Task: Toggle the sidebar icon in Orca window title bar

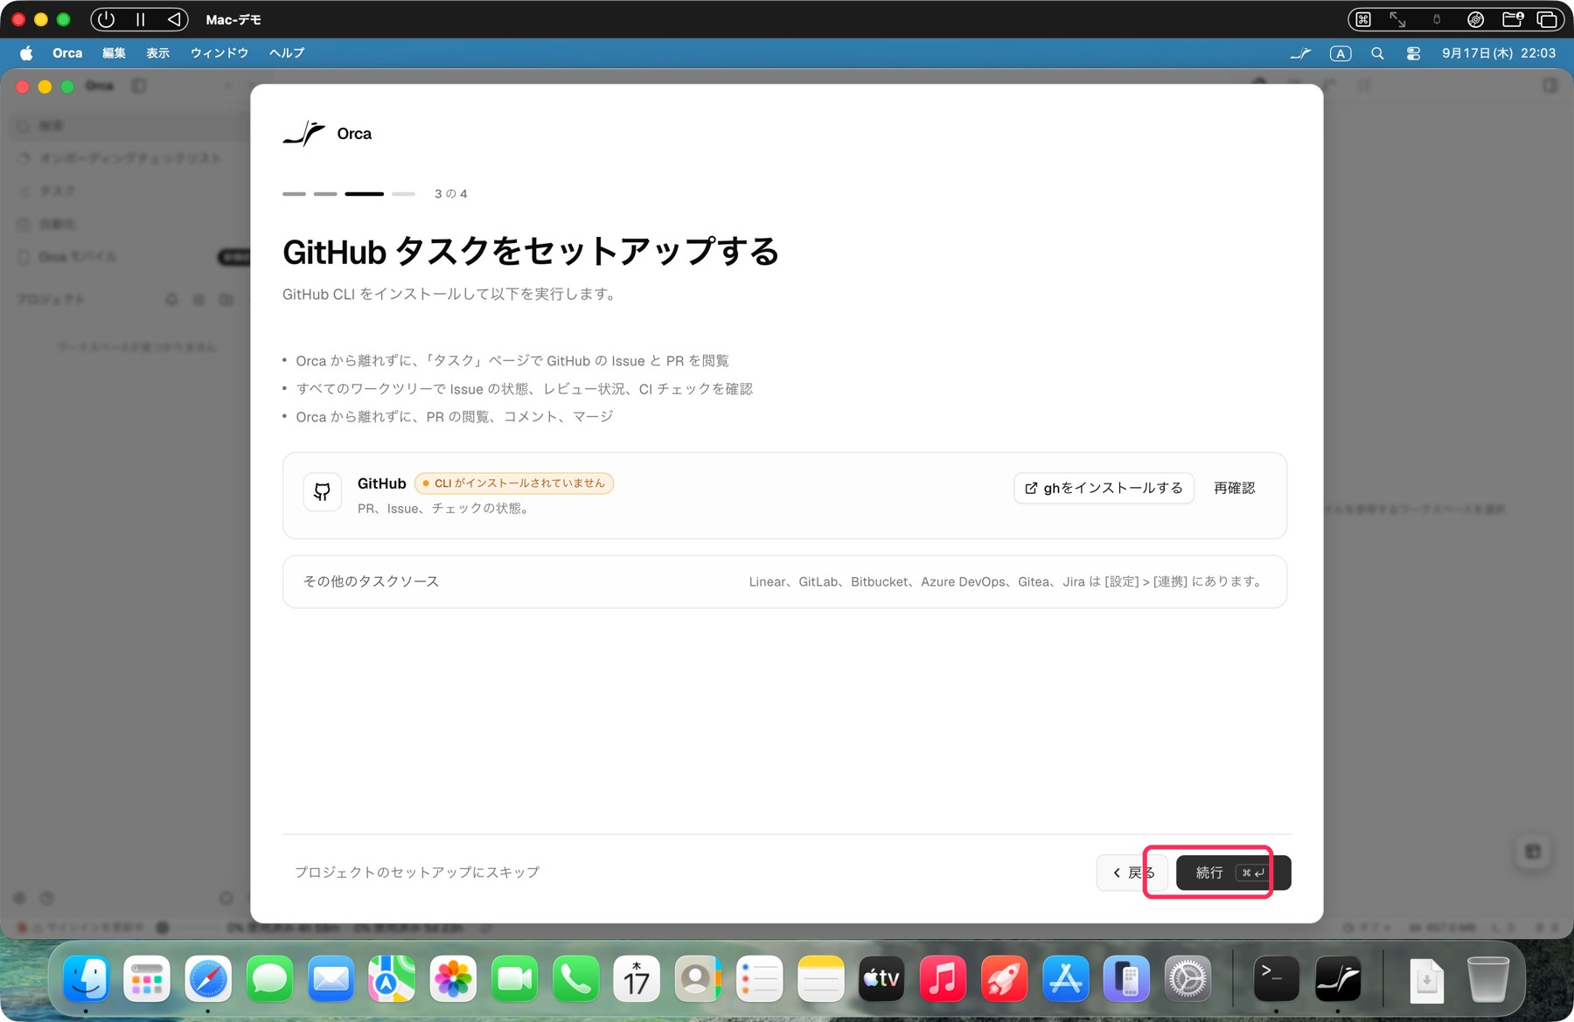Action: pos(138,86)
